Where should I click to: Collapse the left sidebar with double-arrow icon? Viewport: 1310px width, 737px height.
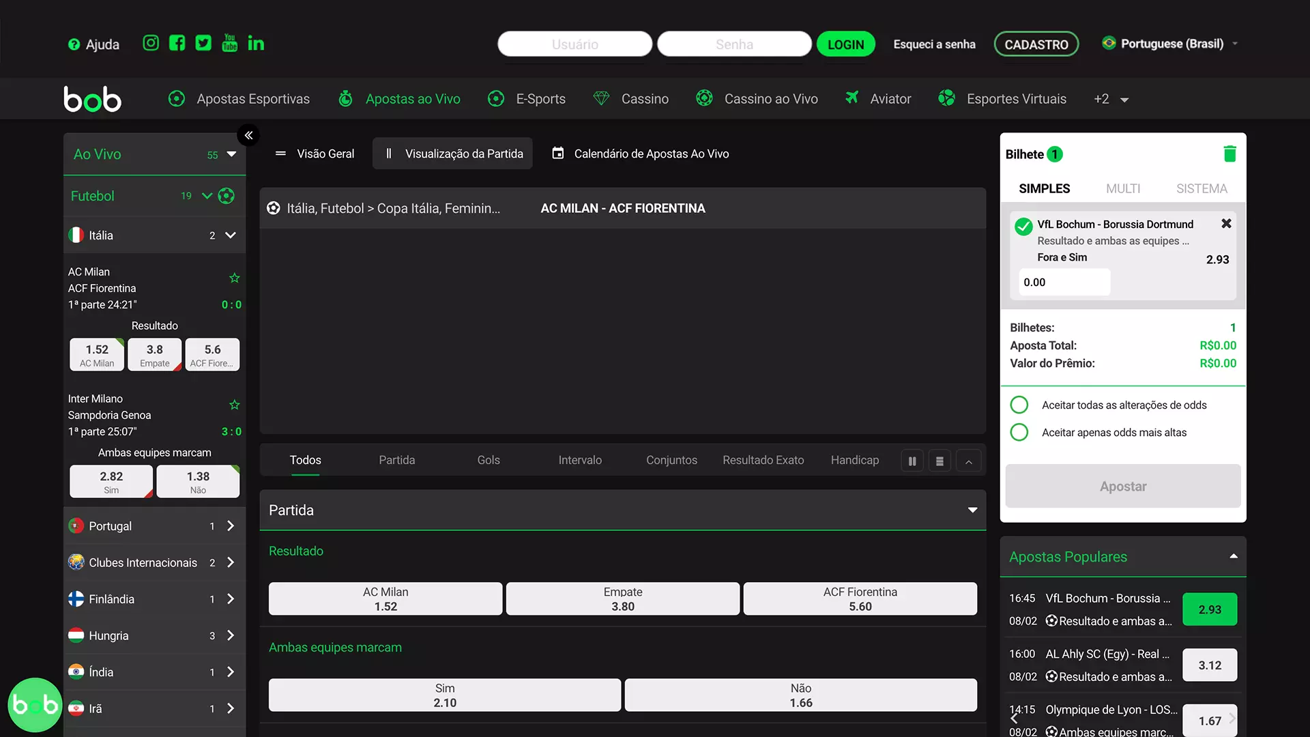coord(249,135)
